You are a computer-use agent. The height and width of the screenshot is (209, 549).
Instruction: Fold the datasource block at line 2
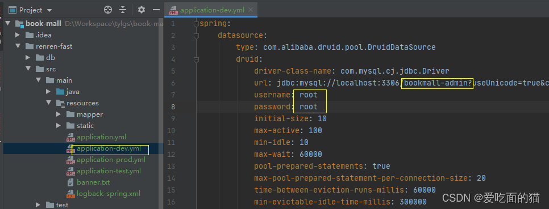coord(196,35)
